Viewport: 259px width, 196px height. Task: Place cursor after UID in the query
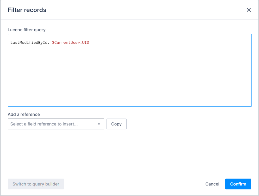point(89,43)
